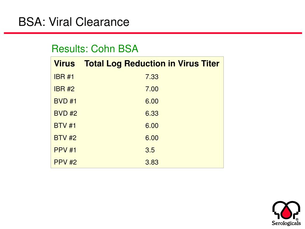
Task: Select the 6.33 value cell
Action: pyautogui.click(x=152, y=113)
